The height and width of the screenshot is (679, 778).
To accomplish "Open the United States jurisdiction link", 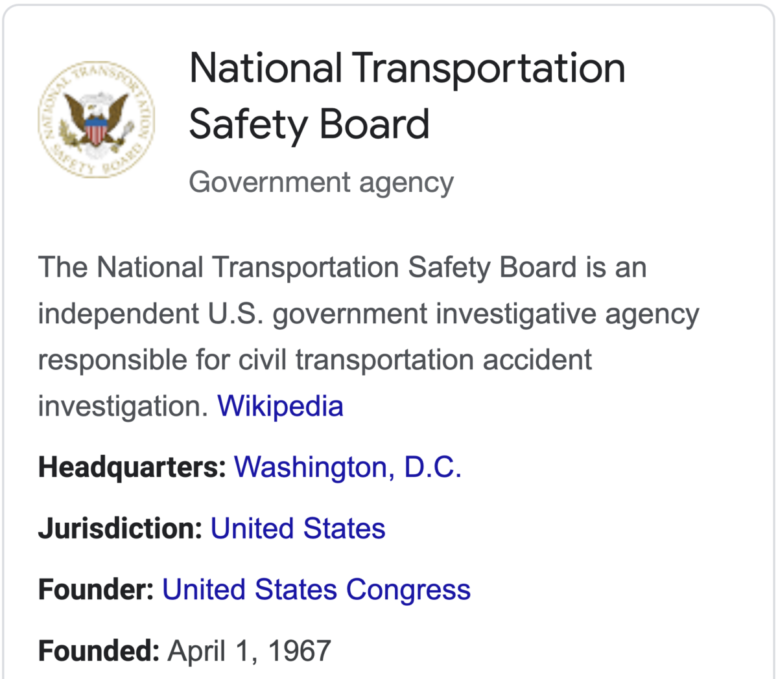I will pos(298,529).
